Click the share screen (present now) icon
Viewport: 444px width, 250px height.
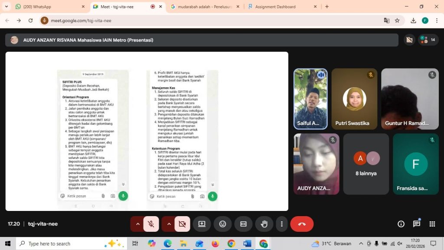[x=202, y=224]
